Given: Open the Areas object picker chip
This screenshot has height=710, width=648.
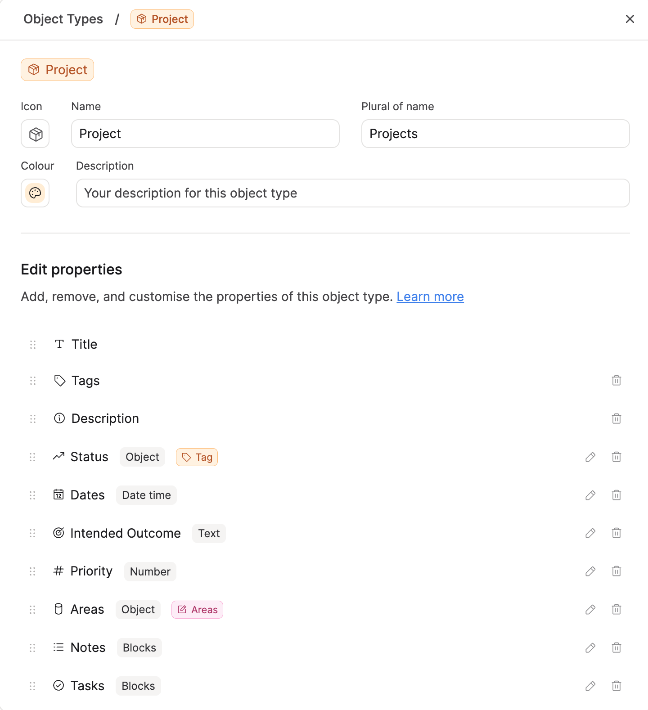Looking at the screenshot, I should click(197, 610).
